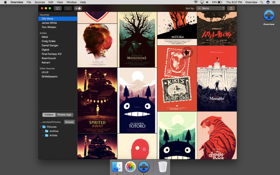Viewport: 280px width, 175px height.
Task: Click the volume icon in menu bar
Action: pyautogui.click(x=207, y=2)
